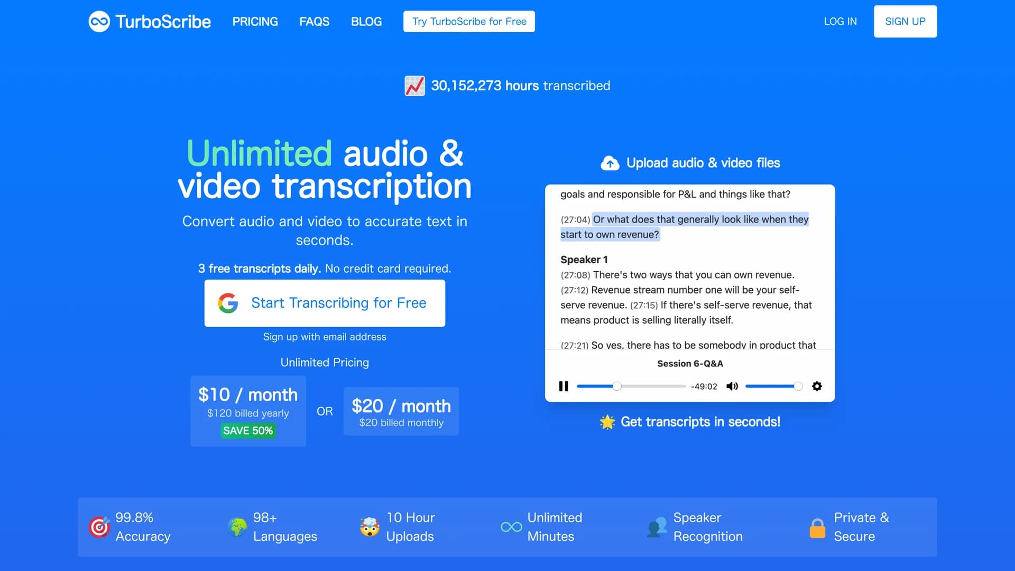This screenshot has height=571, width=1015.
Task: Adjust the volume slider
Action: pos(773,386)
